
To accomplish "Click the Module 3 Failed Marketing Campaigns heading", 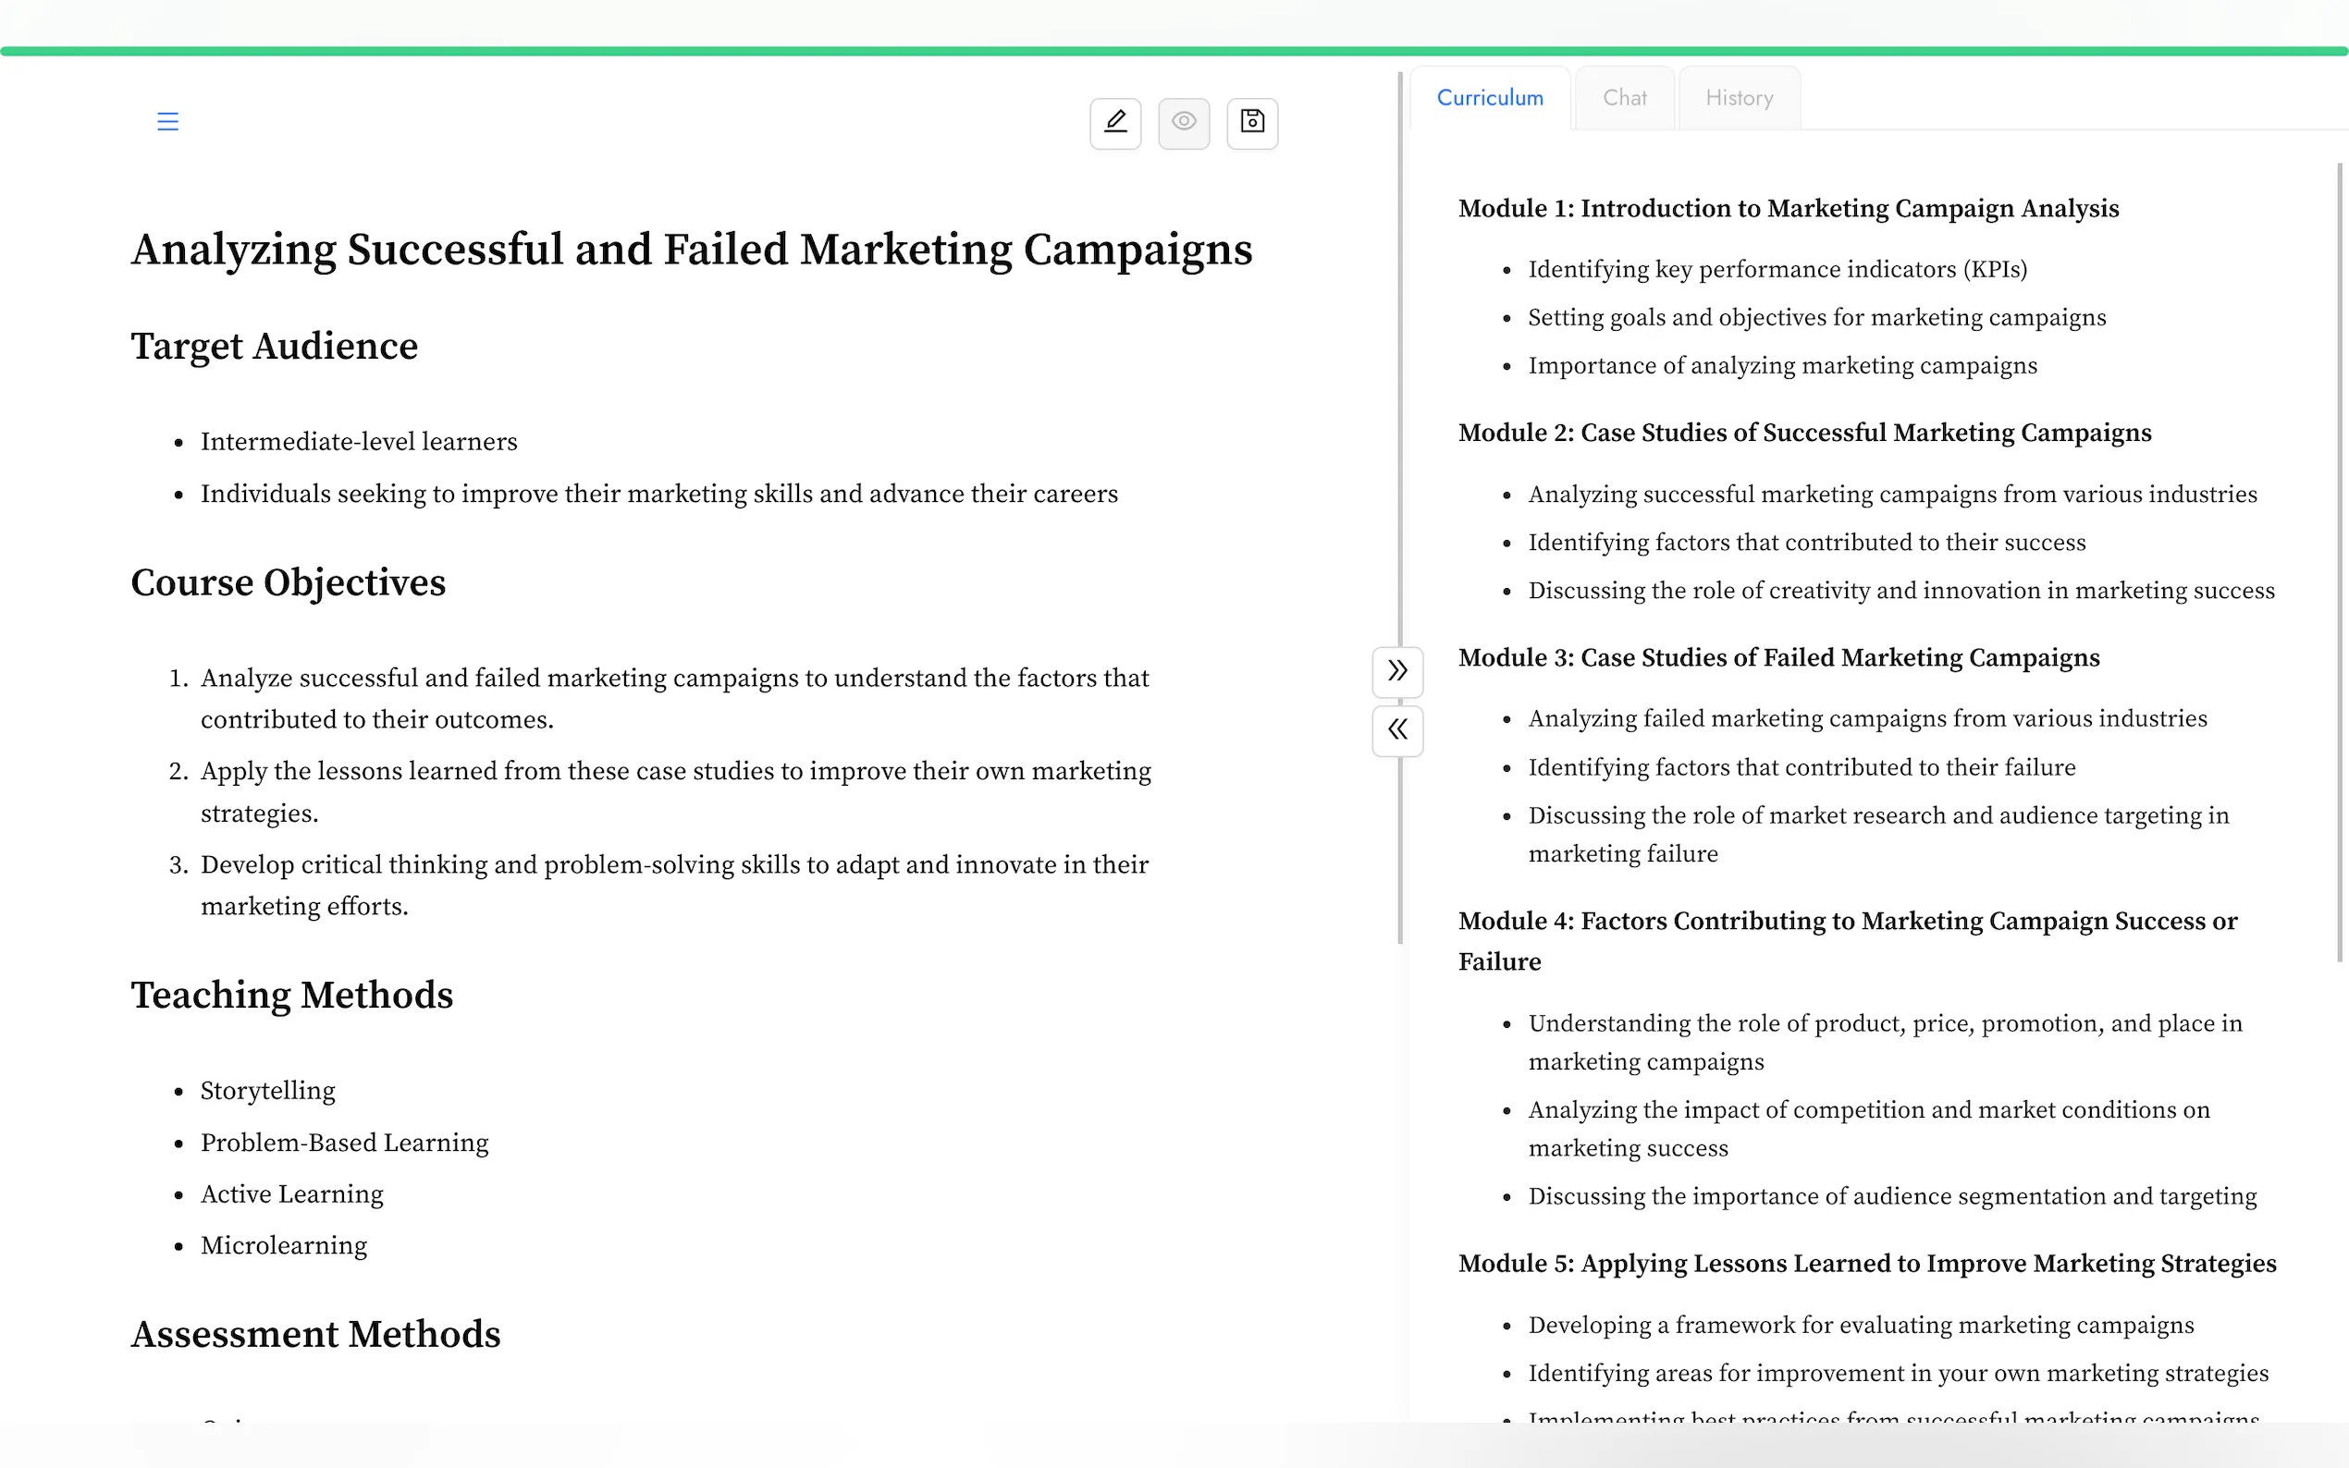I will tap(1778, 658).
